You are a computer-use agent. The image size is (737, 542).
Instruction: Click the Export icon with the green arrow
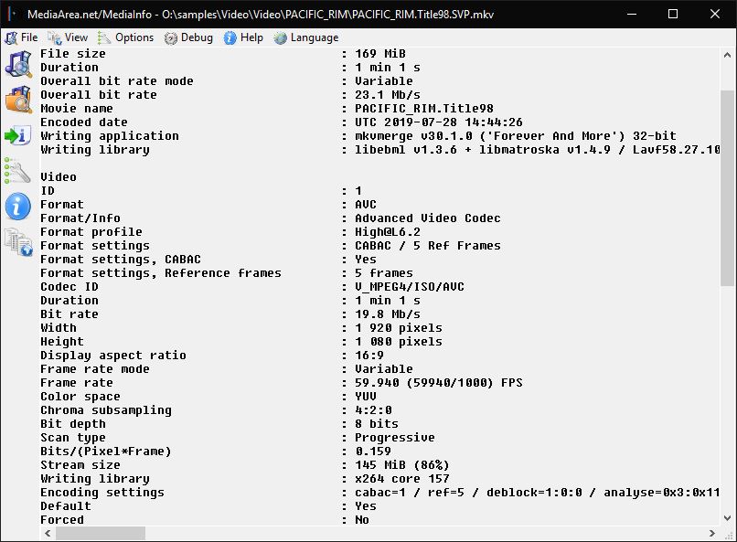tap(18, 135)
